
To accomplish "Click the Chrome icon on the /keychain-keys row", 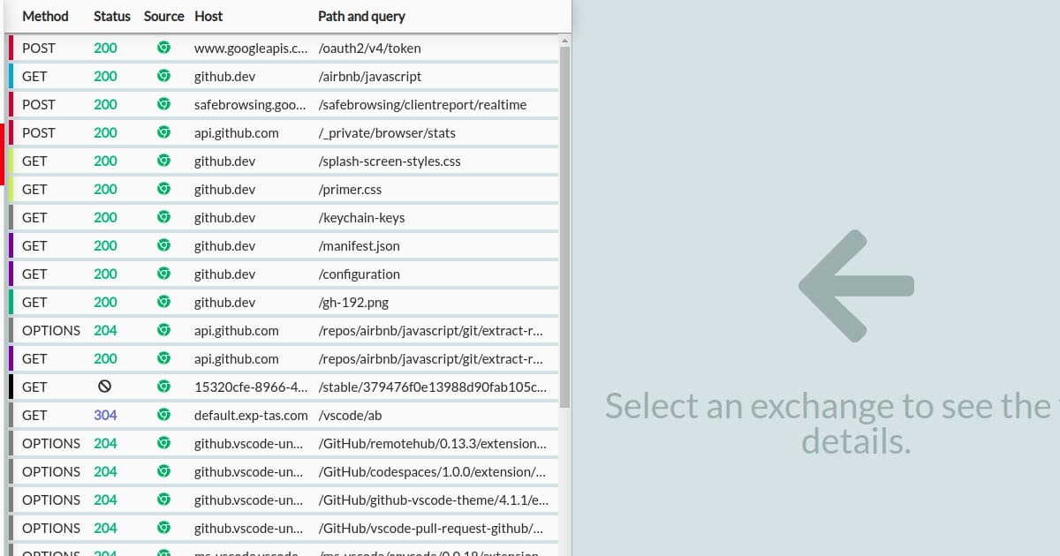I will (163, 217).
